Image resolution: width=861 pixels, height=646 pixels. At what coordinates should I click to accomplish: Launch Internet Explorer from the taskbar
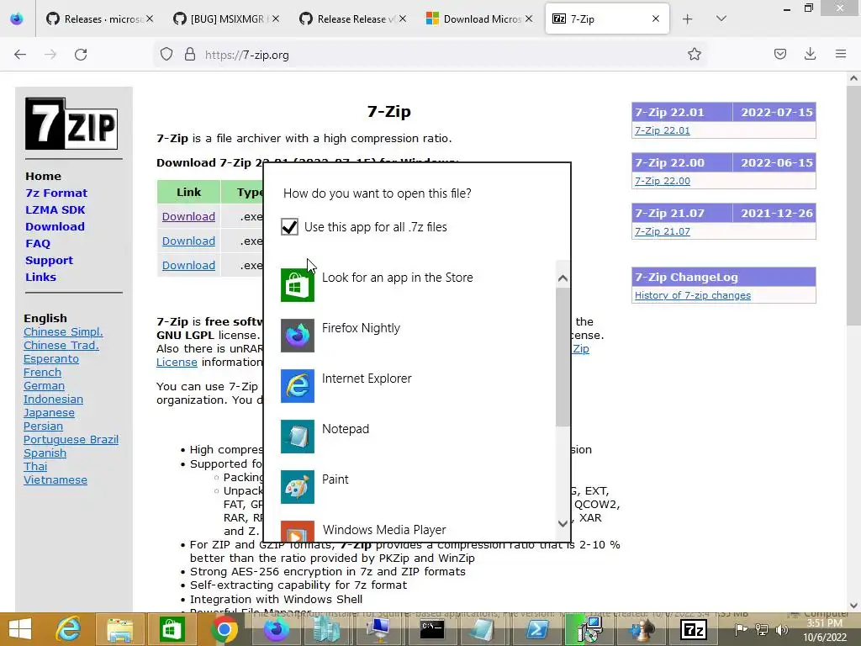pyautogui.click(x=68, y=629)
